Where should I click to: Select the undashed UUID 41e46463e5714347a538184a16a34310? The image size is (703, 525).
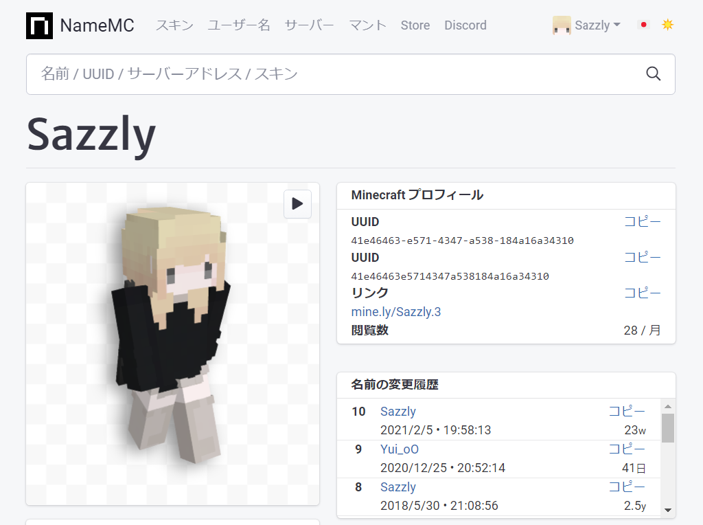point(450,276)
